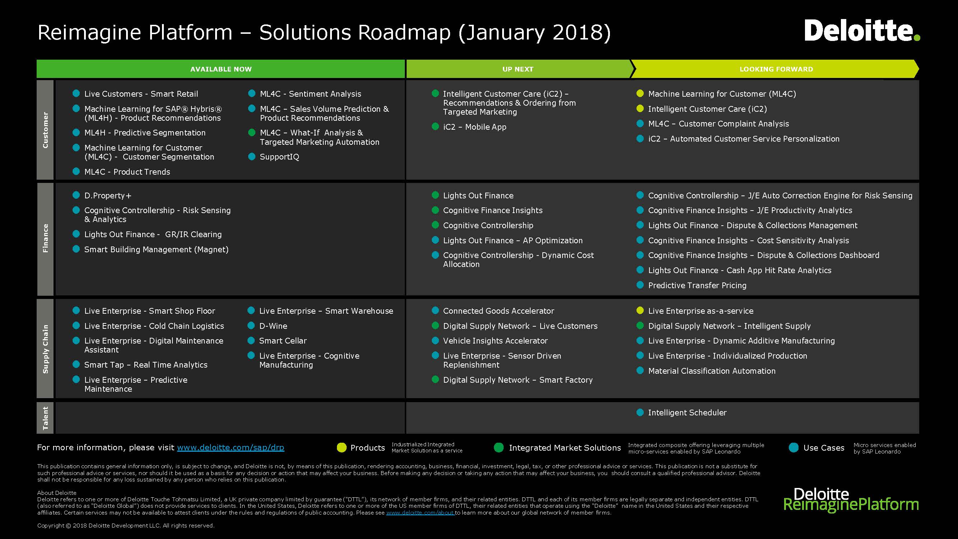Select Digital Supply Network – Live Customers

(x=520, y=326)
